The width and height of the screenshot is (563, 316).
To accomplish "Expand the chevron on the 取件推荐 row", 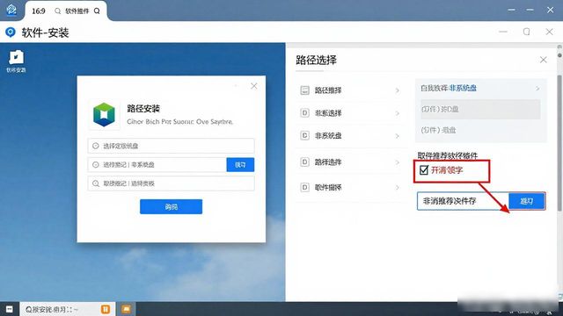I will [398, 188].
